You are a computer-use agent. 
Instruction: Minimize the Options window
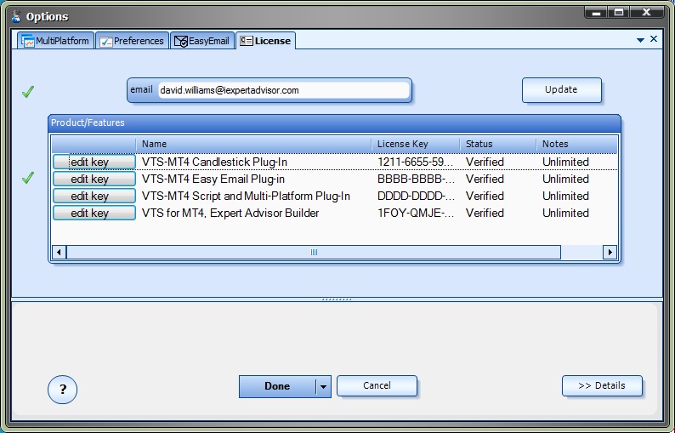click(596, 13)
